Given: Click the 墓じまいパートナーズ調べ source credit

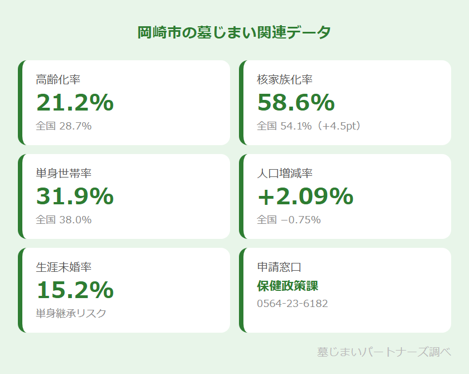Looking at the screenshot, I should pos(384,352).
